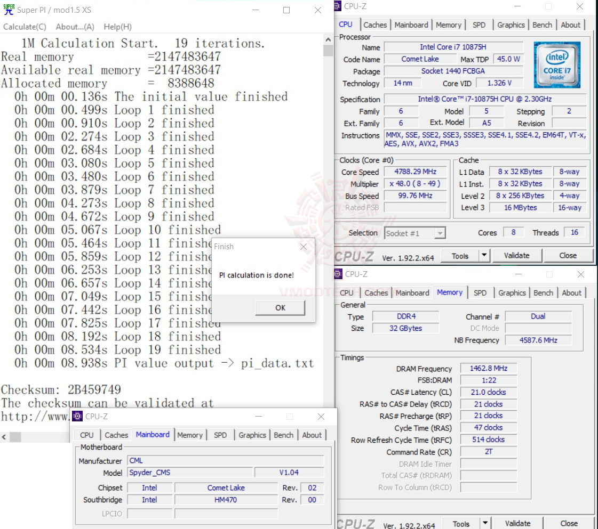Close the Finish dialog with its X
This screenshot has height=529, width=598.
click(x=303, y=247)
